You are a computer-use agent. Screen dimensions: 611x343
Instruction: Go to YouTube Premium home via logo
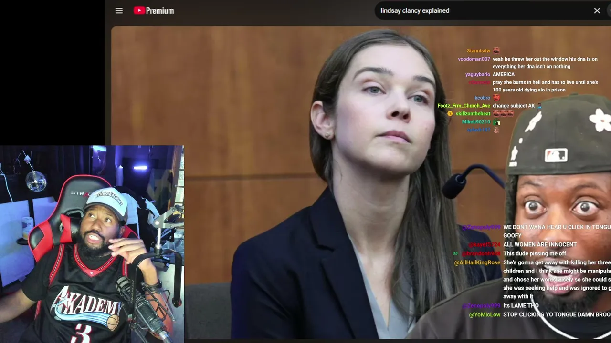click(154, 10)
